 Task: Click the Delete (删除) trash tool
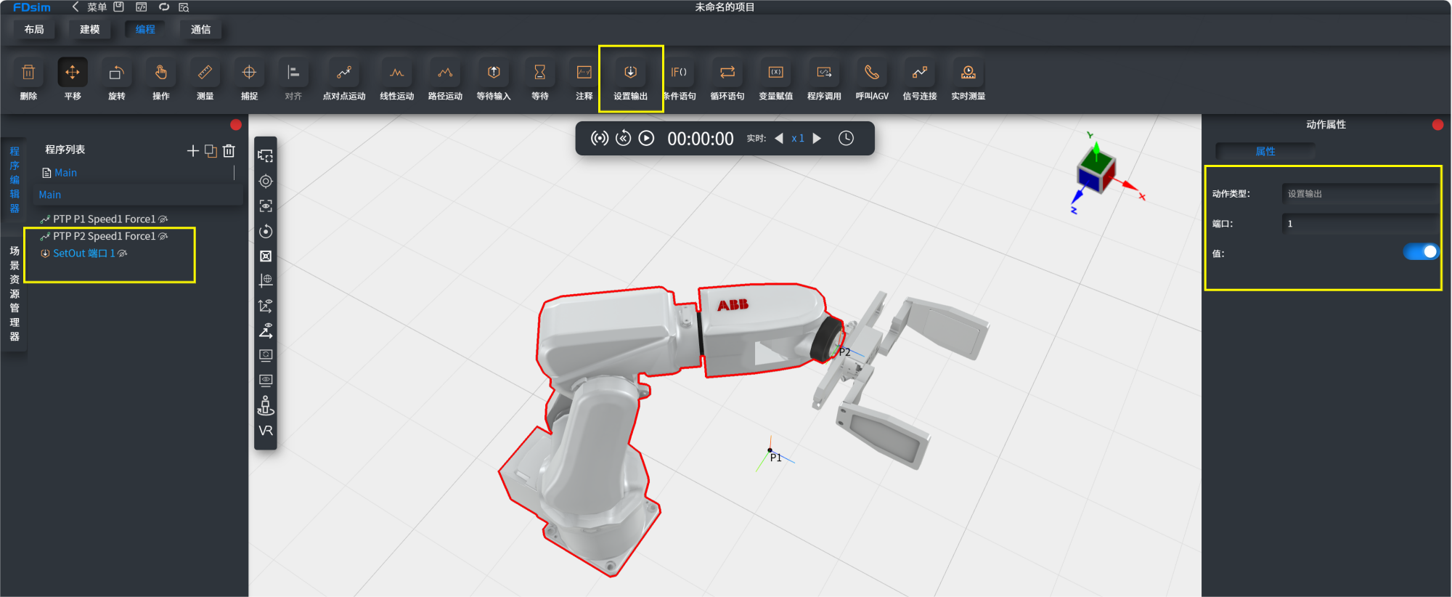[x=28, y=79]
